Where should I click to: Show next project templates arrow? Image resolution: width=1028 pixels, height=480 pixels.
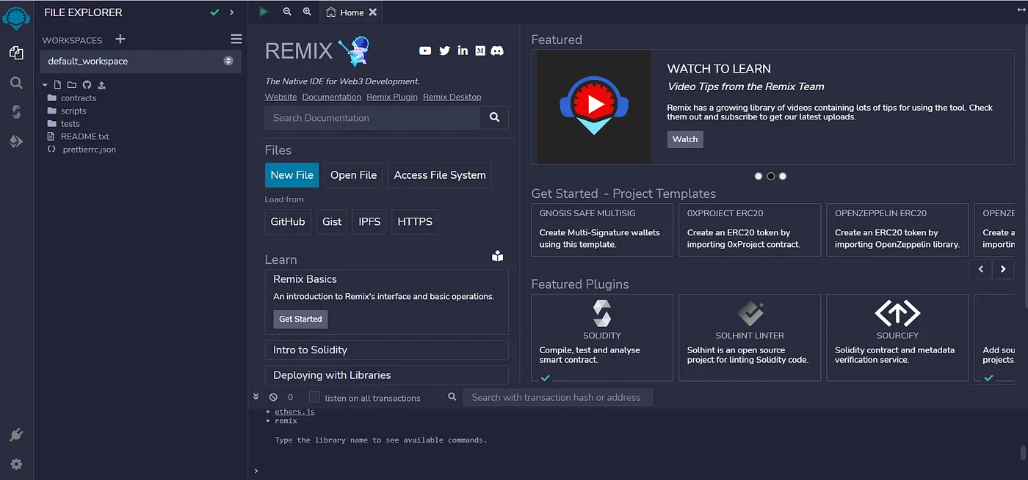coord(1004,269)
